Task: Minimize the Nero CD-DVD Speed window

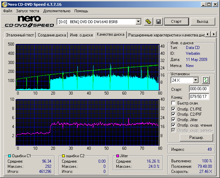Action: point(203,4)
